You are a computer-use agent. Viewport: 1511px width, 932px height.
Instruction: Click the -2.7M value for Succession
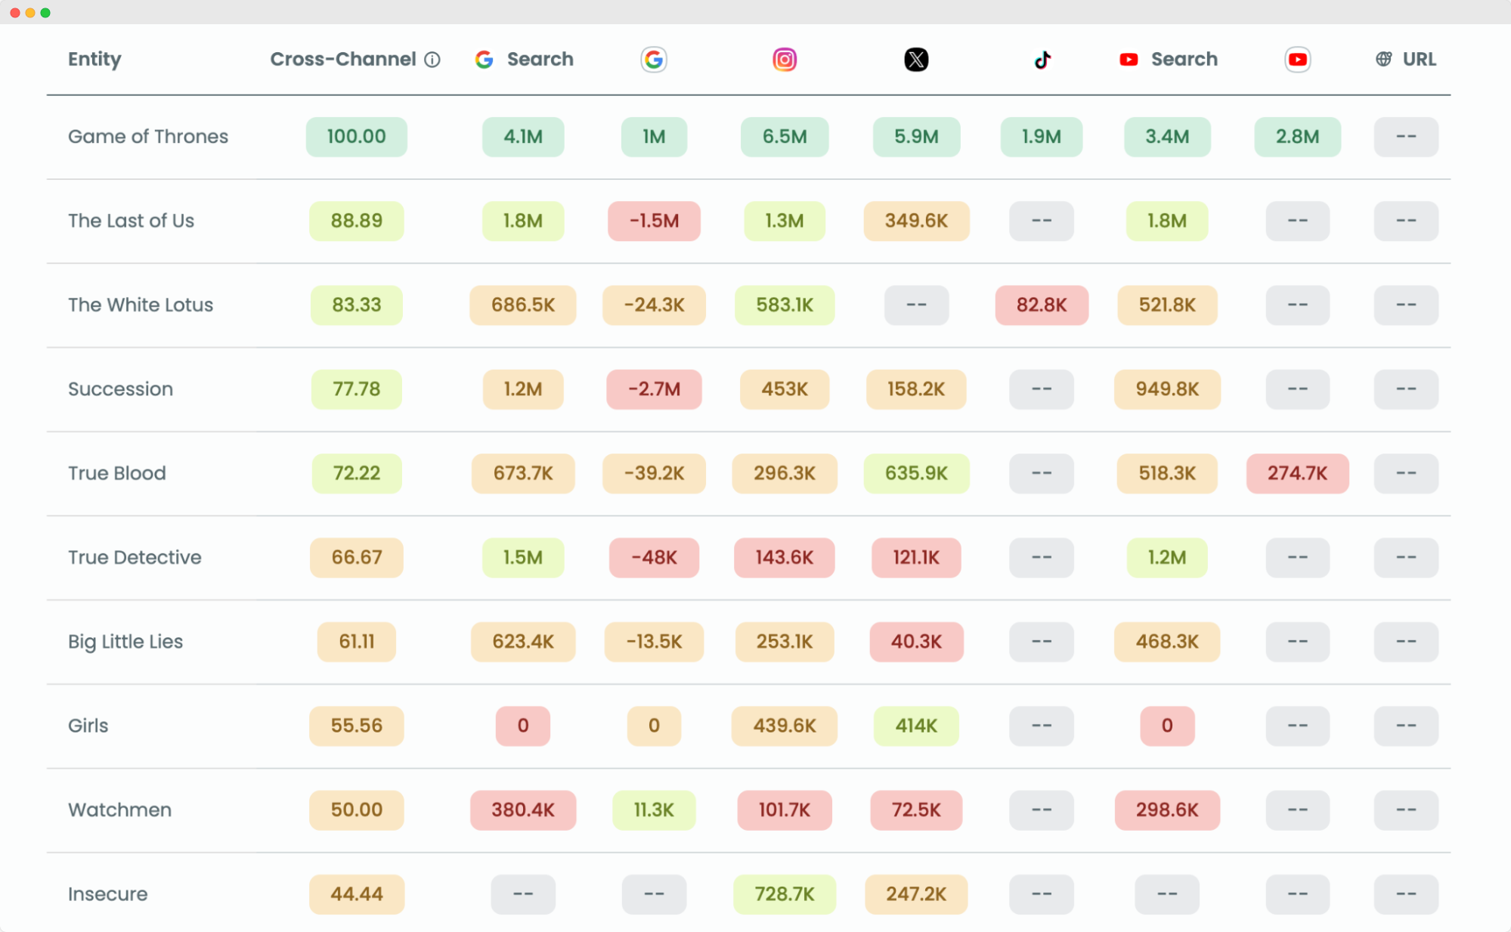point(654,389)
